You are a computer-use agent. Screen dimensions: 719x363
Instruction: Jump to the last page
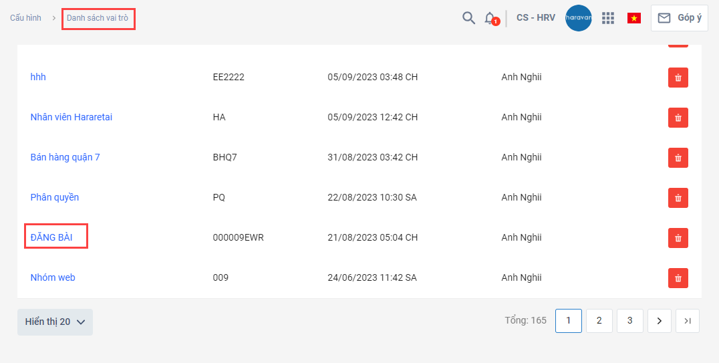[x=687, y=321]
